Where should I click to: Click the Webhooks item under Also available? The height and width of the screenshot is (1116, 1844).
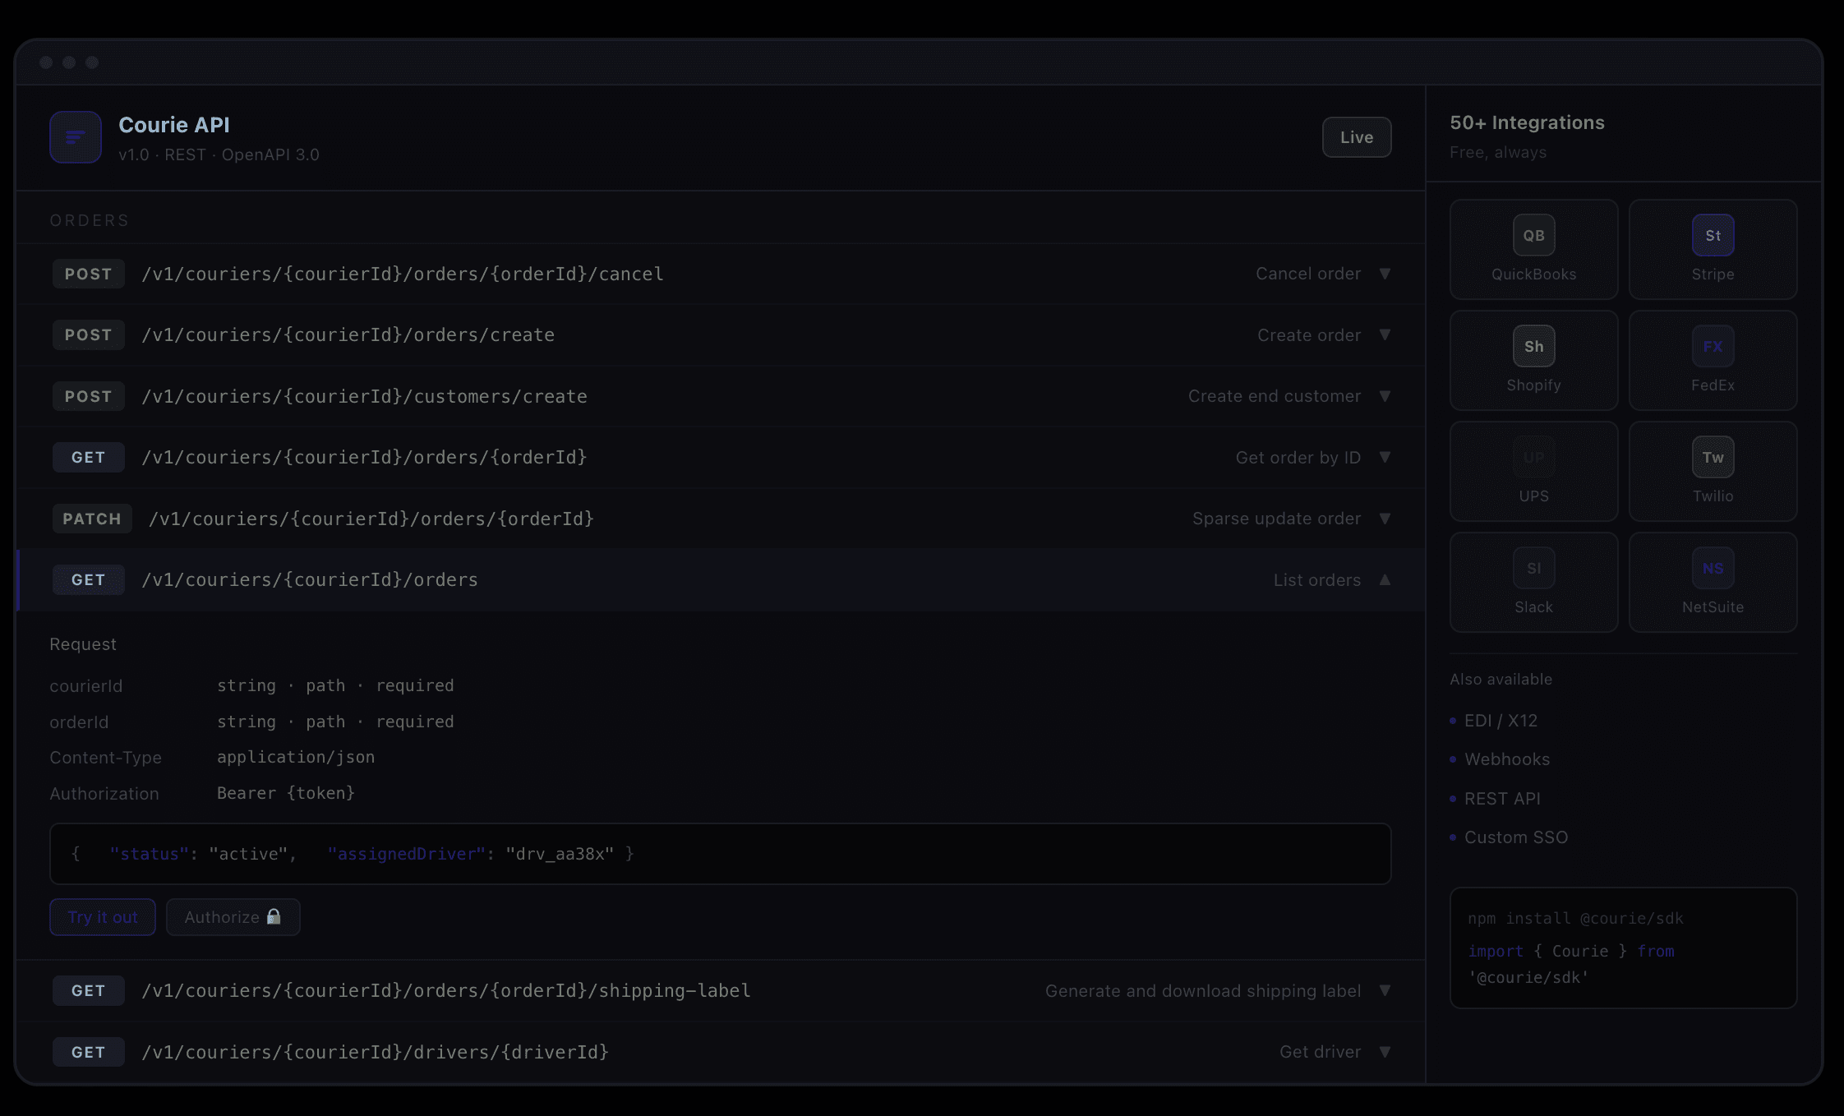pyautogui.click(x=1506, y=759)
